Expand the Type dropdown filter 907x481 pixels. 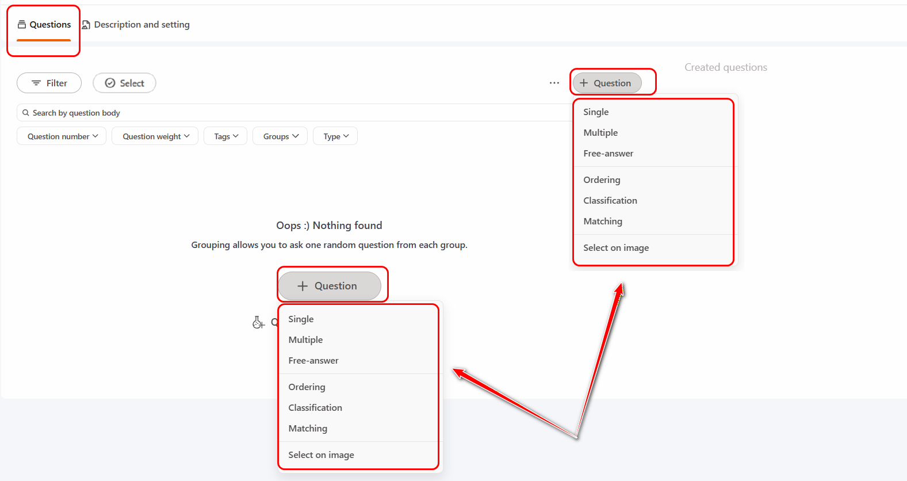(x=335, y=136)
